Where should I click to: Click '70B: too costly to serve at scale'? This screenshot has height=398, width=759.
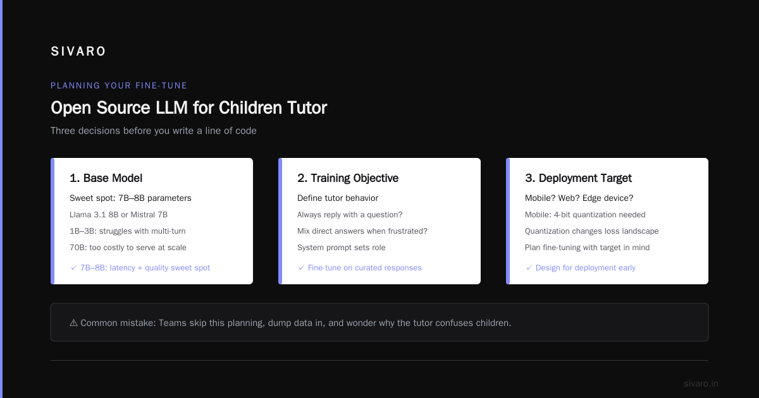coord(128,248)
